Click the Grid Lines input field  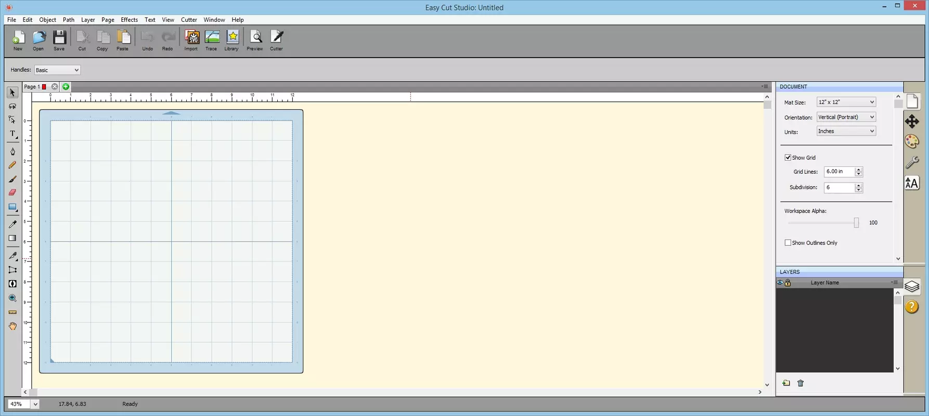pyautogui.click(x=839, y=172)
